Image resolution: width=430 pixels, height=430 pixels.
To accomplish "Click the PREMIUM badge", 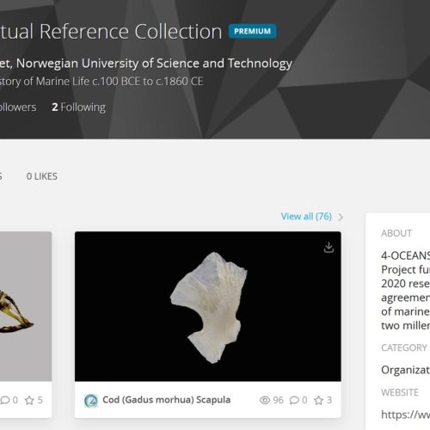I will pyautogui.click(x=252, y=31).
